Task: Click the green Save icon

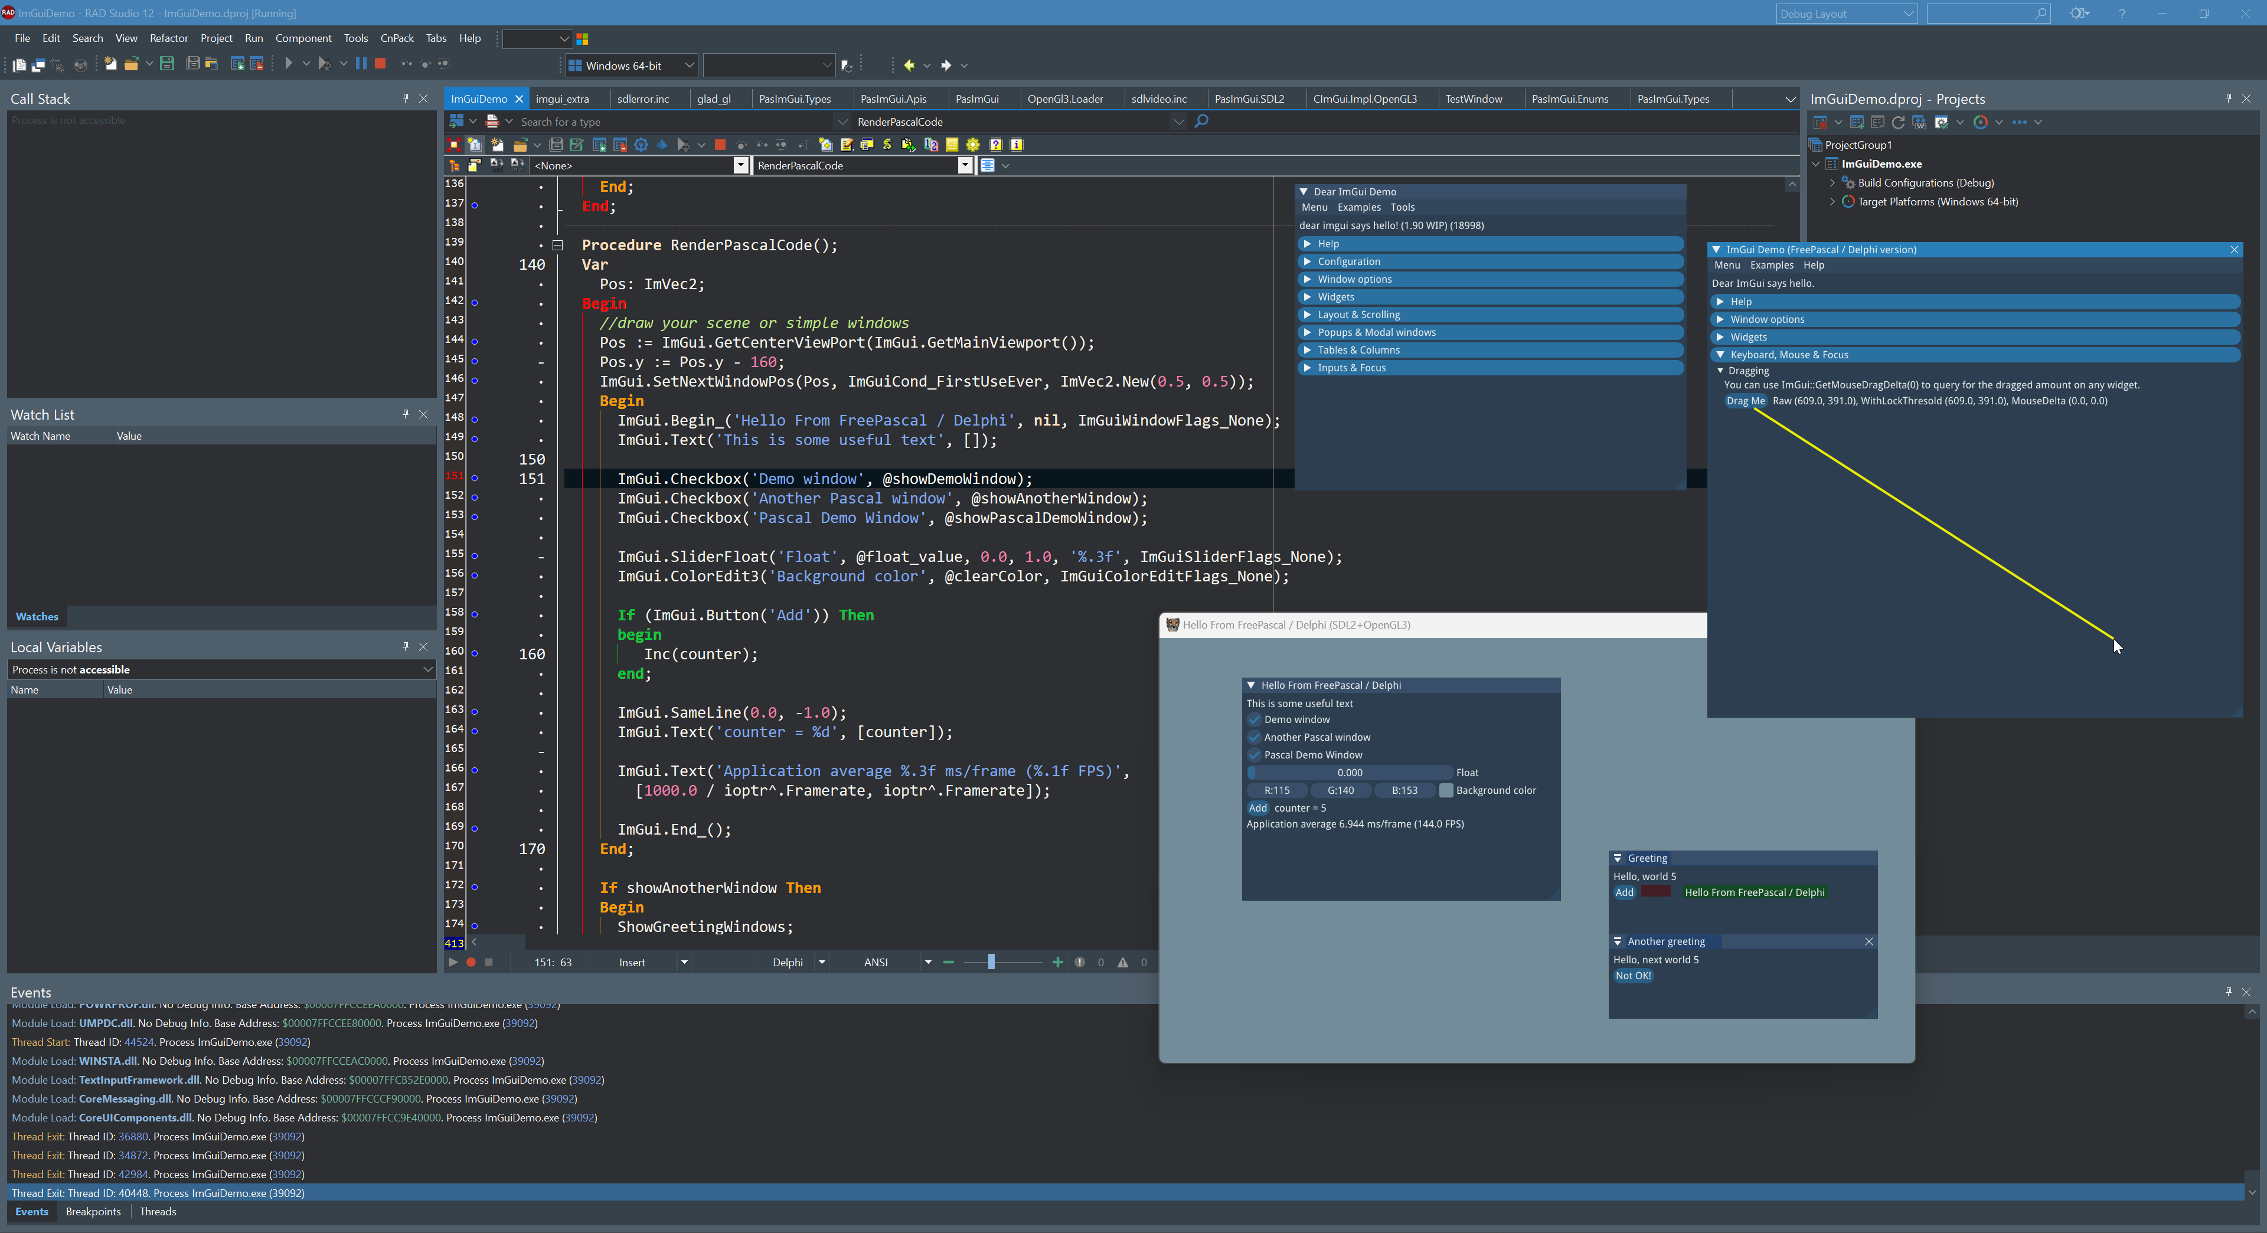Action: [166, 64]
